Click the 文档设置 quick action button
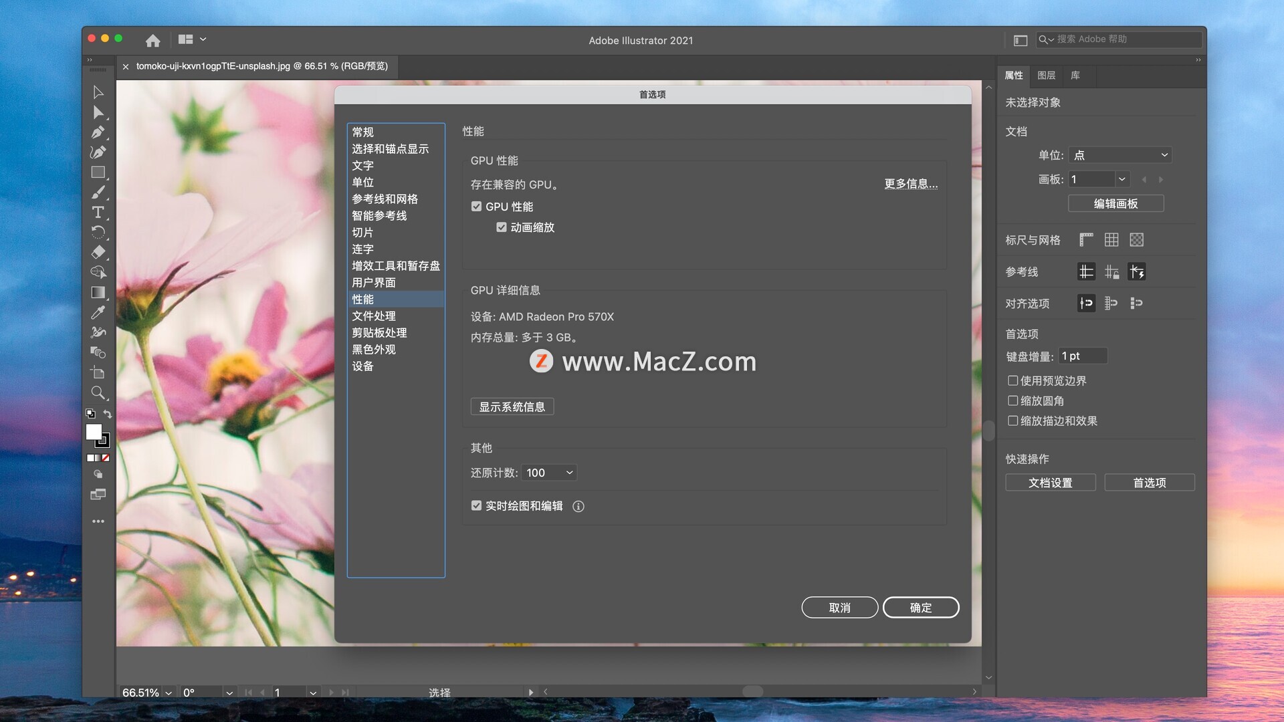The width and height of the screenshot is (1284, 722). (1051, 483)
